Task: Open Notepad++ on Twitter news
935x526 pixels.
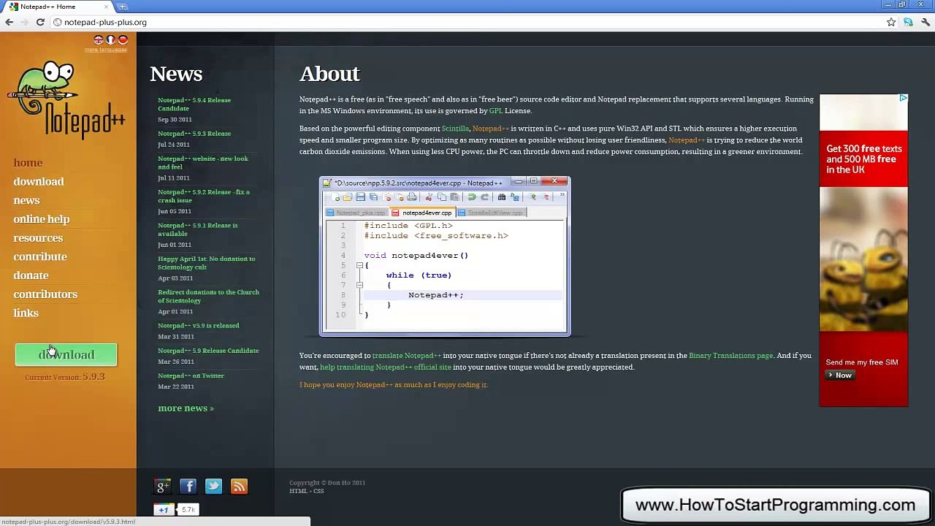Action: click(191, 376)
